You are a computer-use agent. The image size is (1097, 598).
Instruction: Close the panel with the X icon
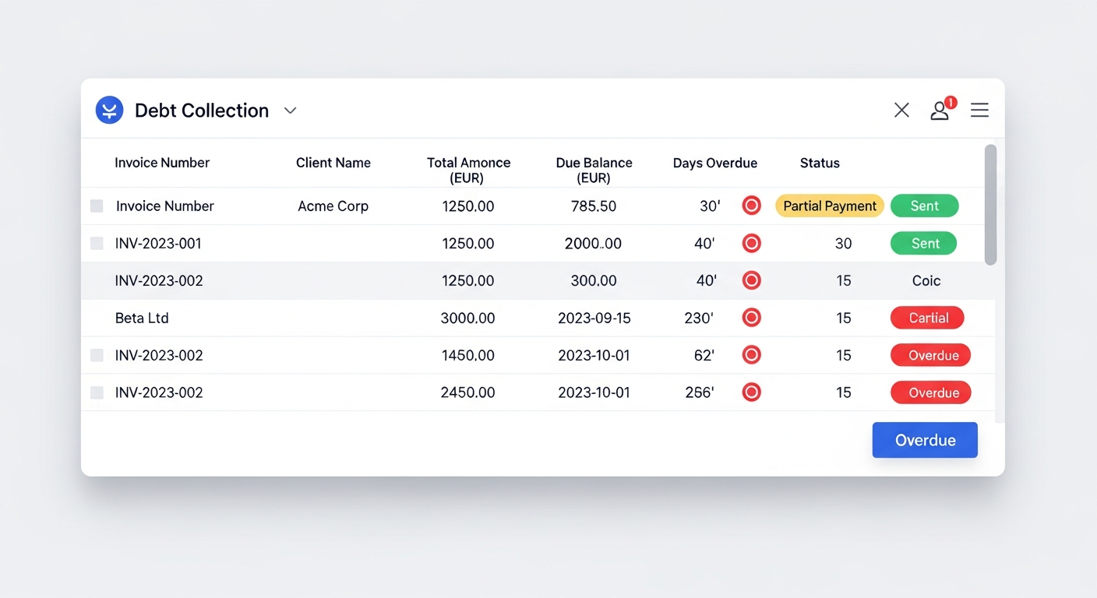click(901, 111)
